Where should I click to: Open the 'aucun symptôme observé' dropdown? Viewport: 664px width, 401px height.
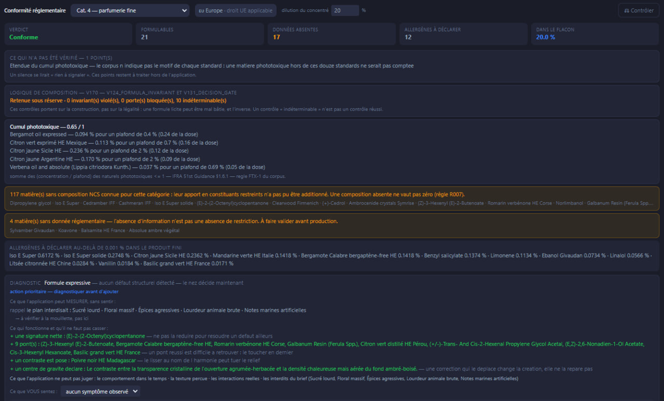[101, 392]
